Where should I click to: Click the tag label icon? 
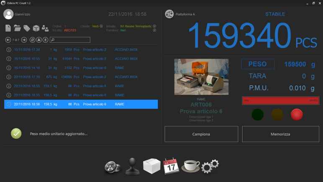pyautogui.click(x=27, y=28)
